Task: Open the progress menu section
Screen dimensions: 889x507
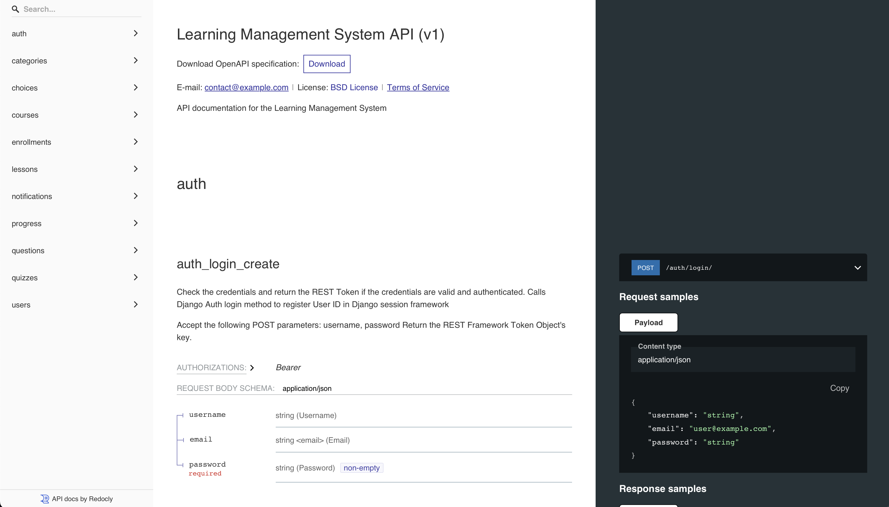Action: point(76,223)
